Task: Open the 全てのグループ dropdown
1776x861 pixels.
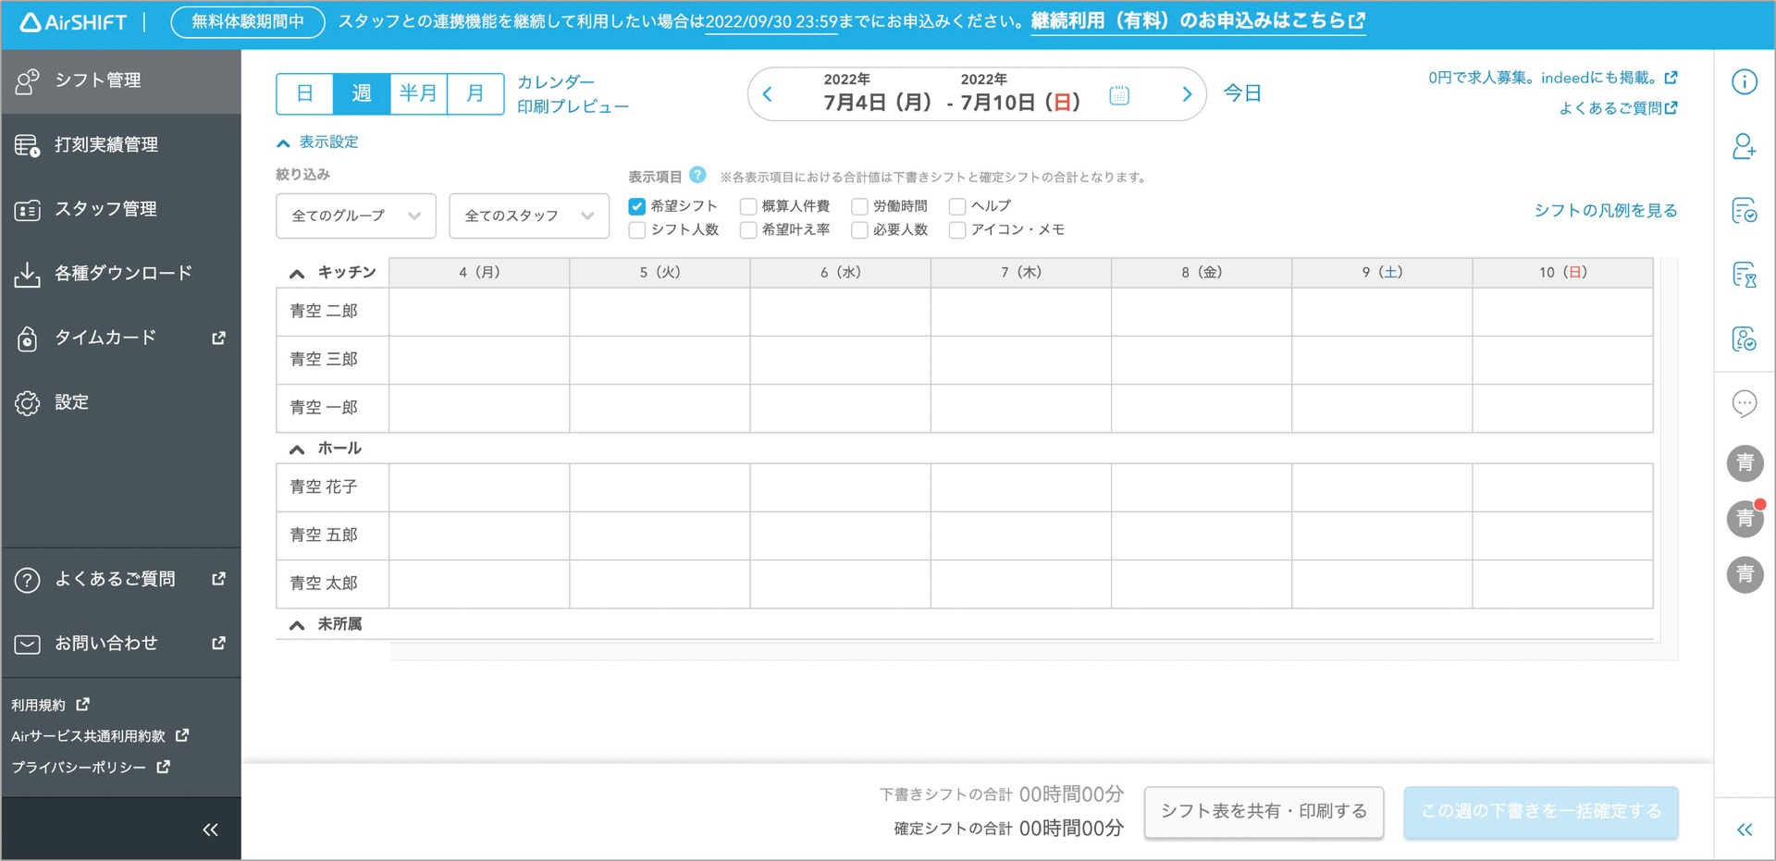Action: point(356,215)
